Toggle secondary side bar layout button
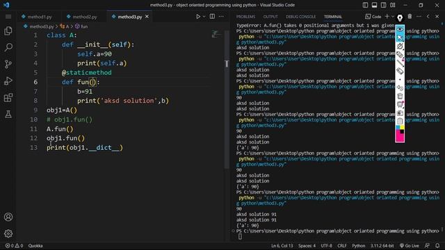The height and width of the screenshot is (250, 445). [383, 5]
